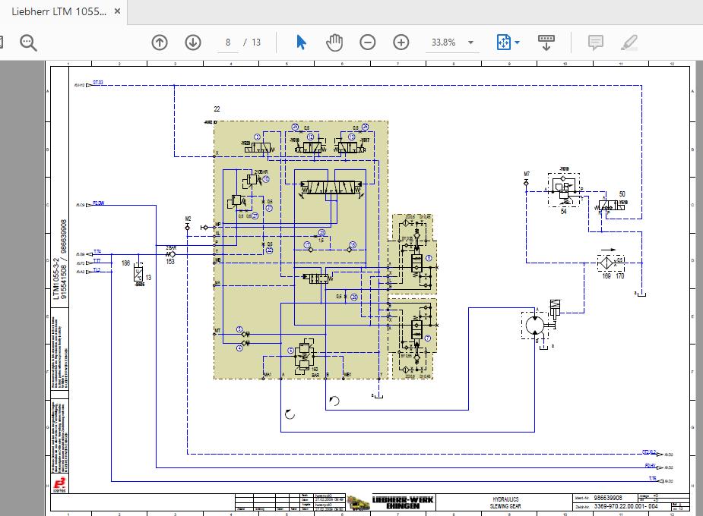Activate the Selection arrow tool

point(301,42)
